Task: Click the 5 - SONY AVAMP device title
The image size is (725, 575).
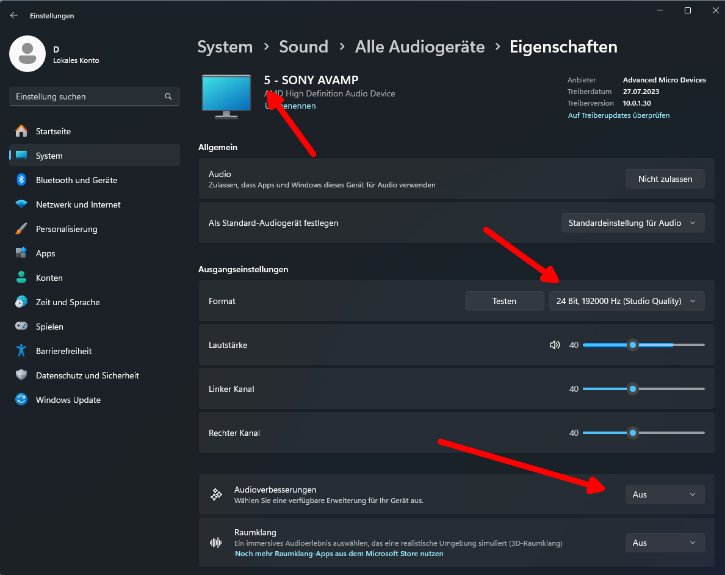Action: pos(311,80)
